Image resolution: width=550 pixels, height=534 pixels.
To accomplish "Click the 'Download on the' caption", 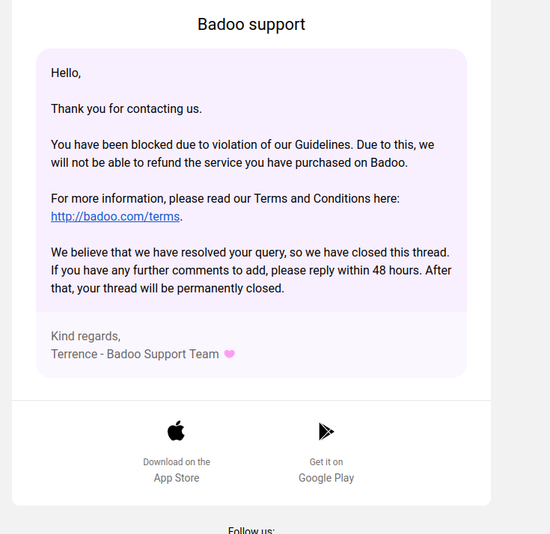I will 177,461.
